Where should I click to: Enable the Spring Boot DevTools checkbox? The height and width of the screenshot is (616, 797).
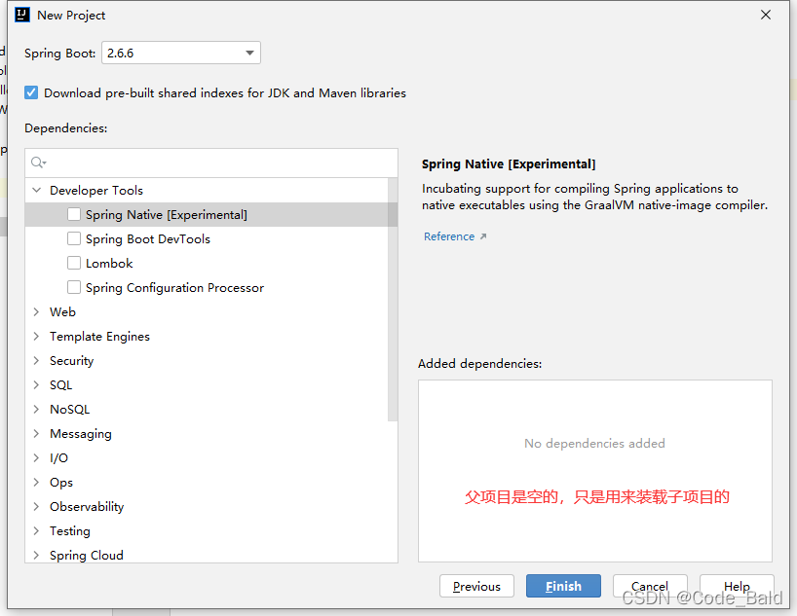pos(74,238)
